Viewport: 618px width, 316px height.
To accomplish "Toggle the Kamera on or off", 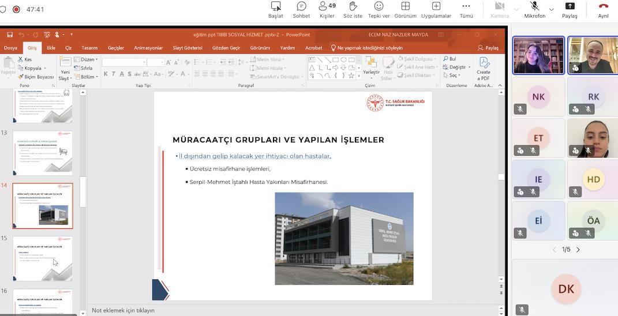I will pyautogui.click(x=500, y=10).
